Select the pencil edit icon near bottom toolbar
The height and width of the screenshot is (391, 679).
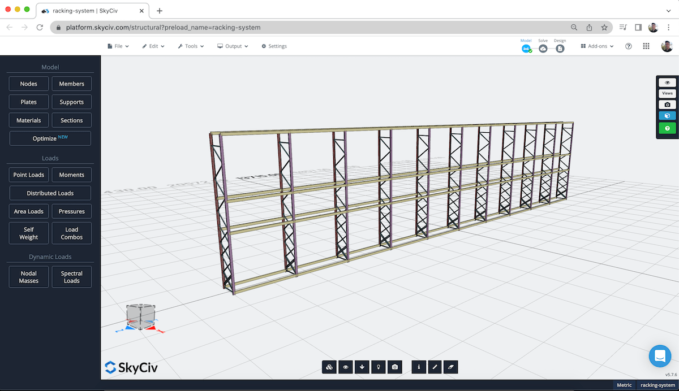pyautogui.click(x=435, y=367)
